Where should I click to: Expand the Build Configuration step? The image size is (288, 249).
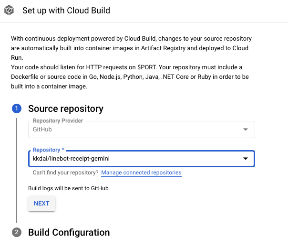pyautogui.click(x=69, y=232)
